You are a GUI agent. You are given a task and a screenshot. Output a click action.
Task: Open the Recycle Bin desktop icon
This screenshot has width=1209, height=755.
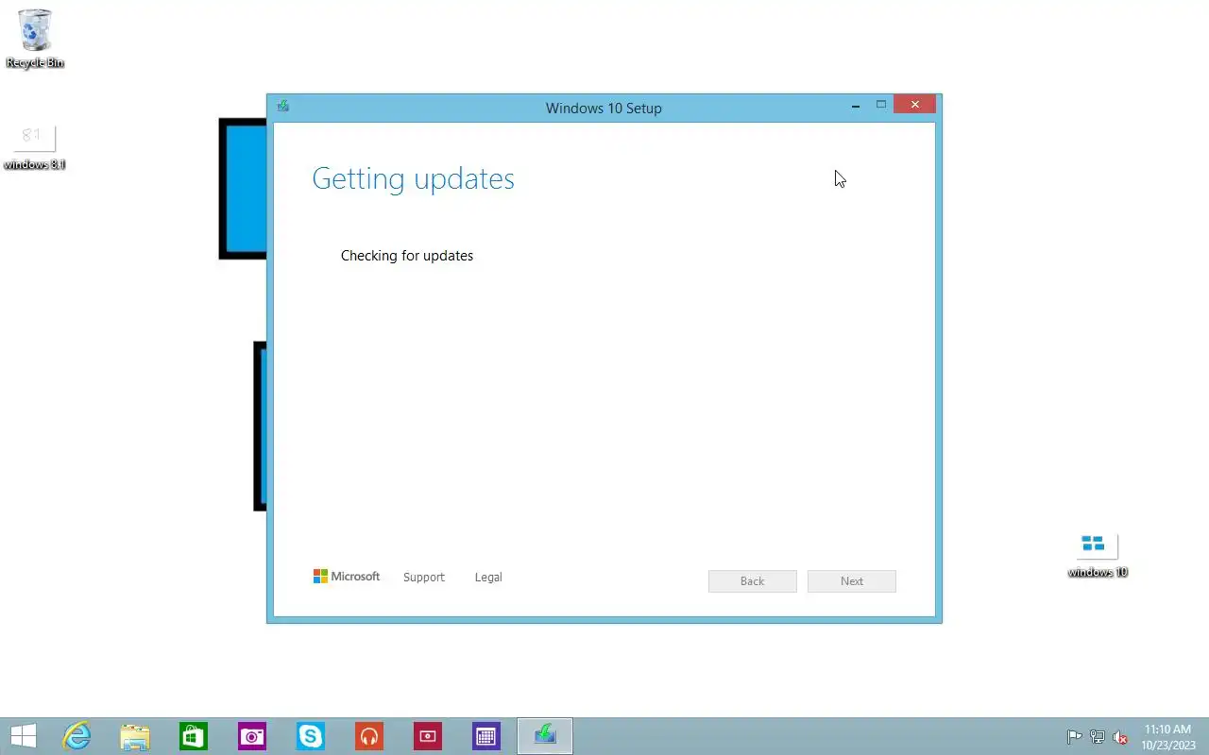pos(35,39)
